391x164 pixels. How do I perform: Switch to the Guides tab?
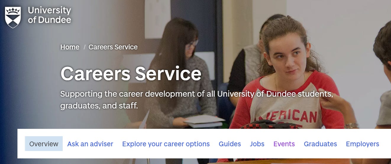click(230, 144)
